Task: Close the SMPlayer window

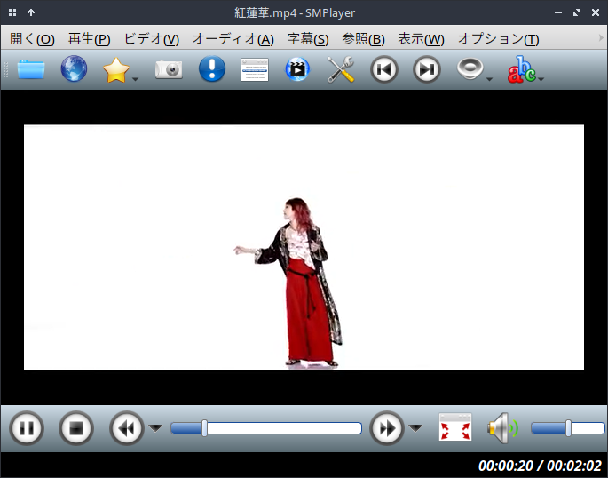Action: 596,12
